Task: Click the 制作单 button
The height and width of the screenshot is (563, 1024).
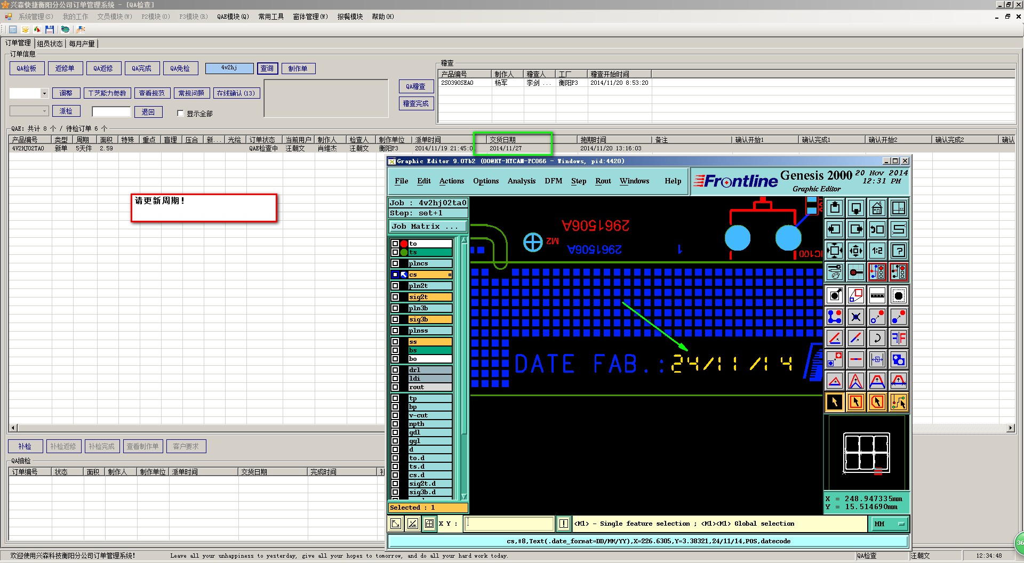Action: [x=298, y=68]
